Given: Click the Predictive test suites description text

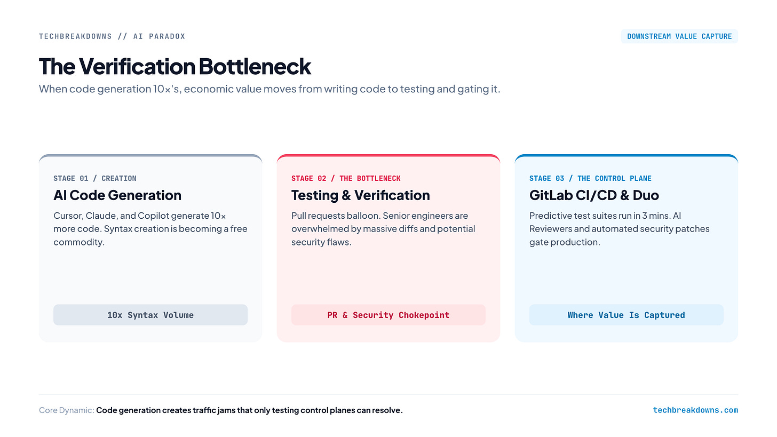Looking at the screenshot, I should pyautogui.click(x=620, y=229).
